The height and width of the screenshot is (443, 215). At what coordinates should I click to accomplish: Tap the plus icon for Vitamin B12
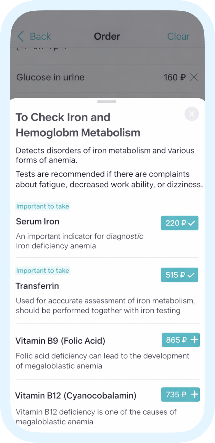tap(195, 394)
